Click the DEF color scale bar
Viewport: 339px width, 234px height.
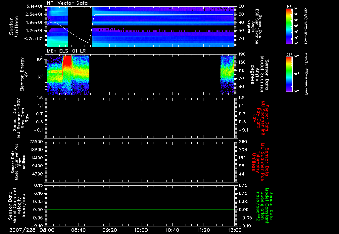[x=289, y=74]
